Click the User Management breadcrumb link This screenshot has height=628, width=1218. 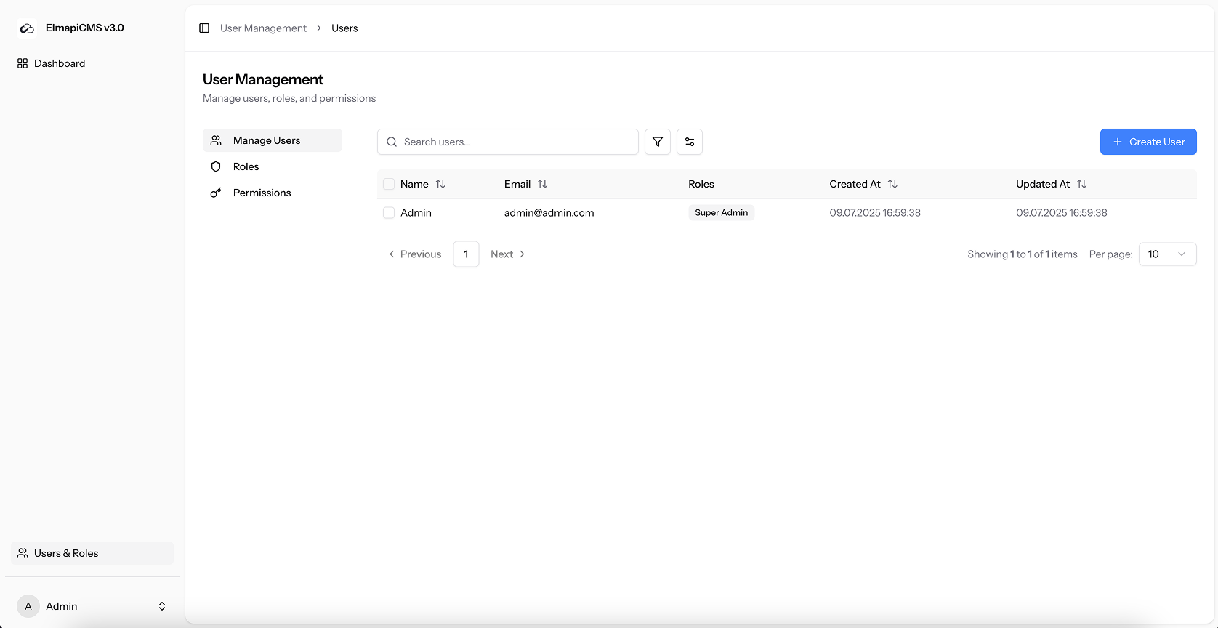[x=263, y=28]
